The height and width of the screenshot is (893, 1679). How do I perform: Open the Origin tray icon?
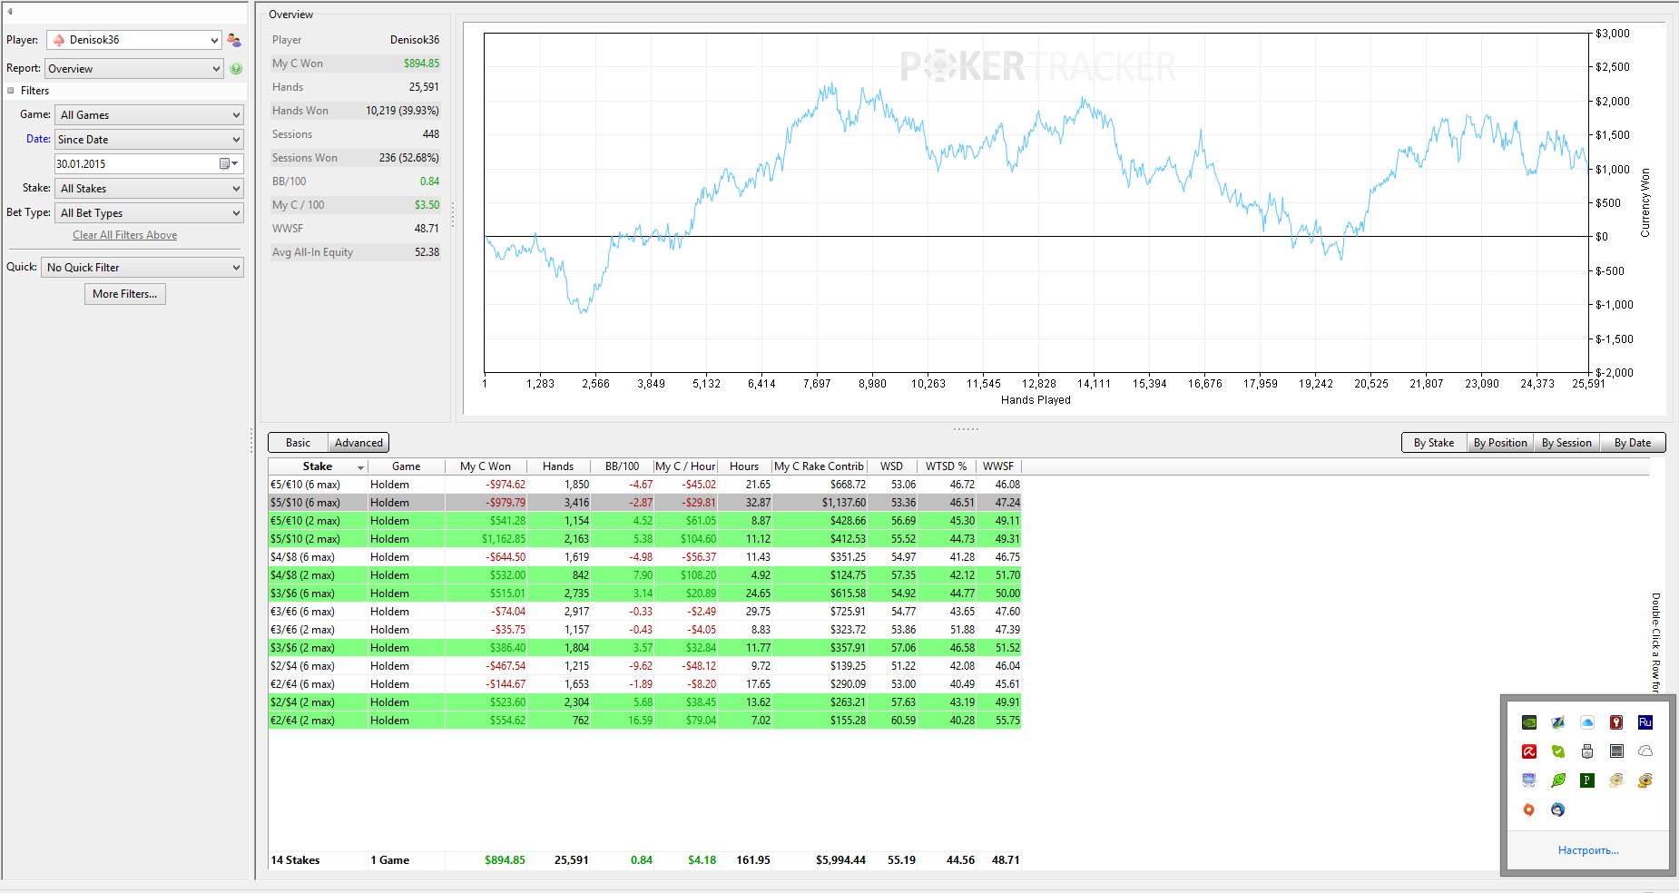(1529, 810)
